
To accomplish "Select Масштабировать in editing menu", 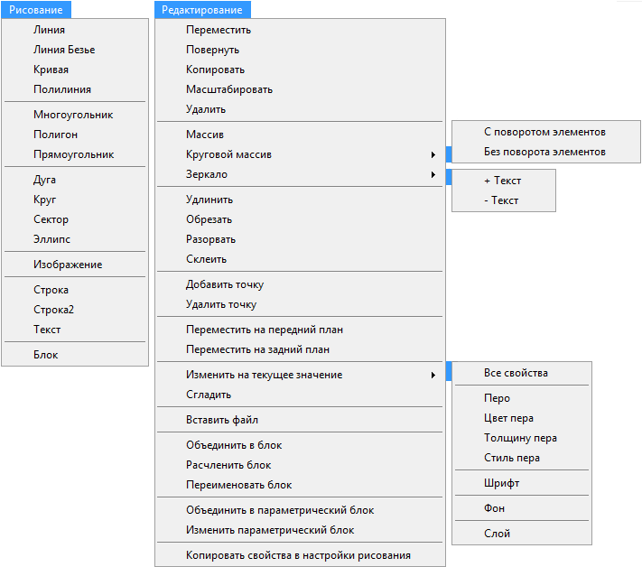I will coord(228,89).
